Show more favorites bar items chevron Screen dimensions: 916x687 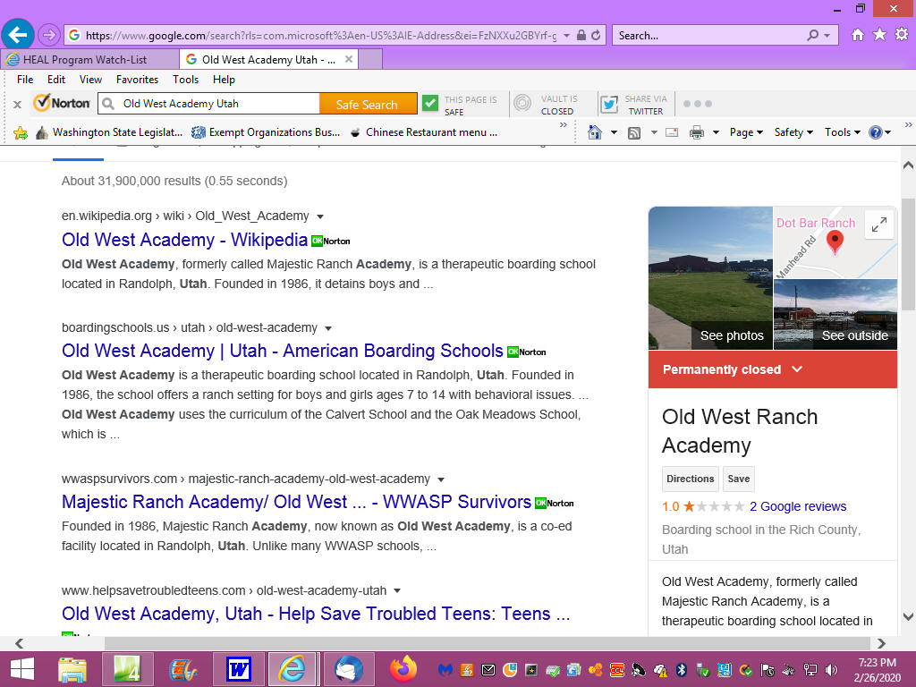click(x=564, y=125)
